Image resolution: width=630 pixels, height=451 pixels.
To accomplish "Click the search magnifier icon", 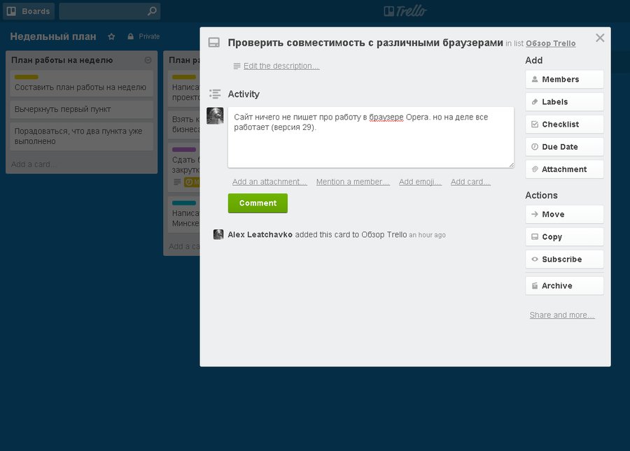I will click(152, 11).
